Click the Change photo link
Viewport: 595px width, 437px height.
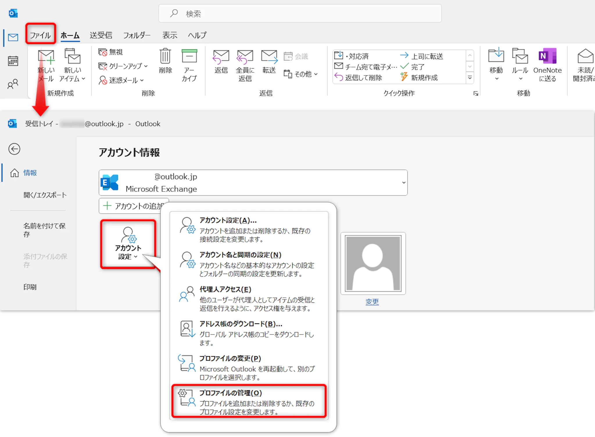click(x=372, y=302)
